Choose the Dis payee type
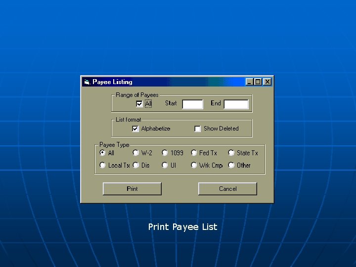This screenshot has width=356, height=267. (x=136, y=165)
